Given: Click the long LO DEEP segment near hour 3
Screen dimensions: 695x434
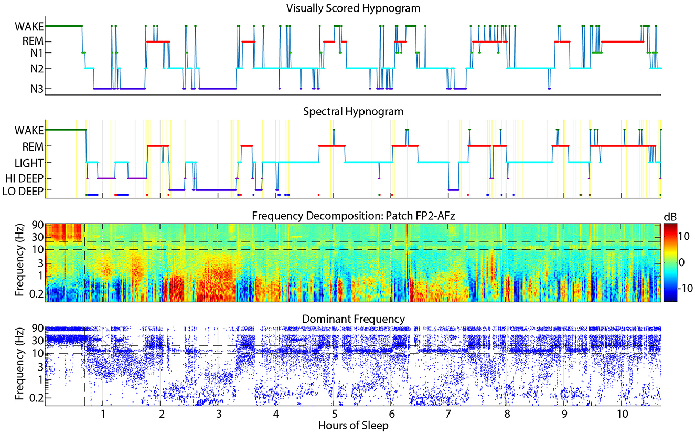Looking at the screenshot, I should [x=217, y=190].
